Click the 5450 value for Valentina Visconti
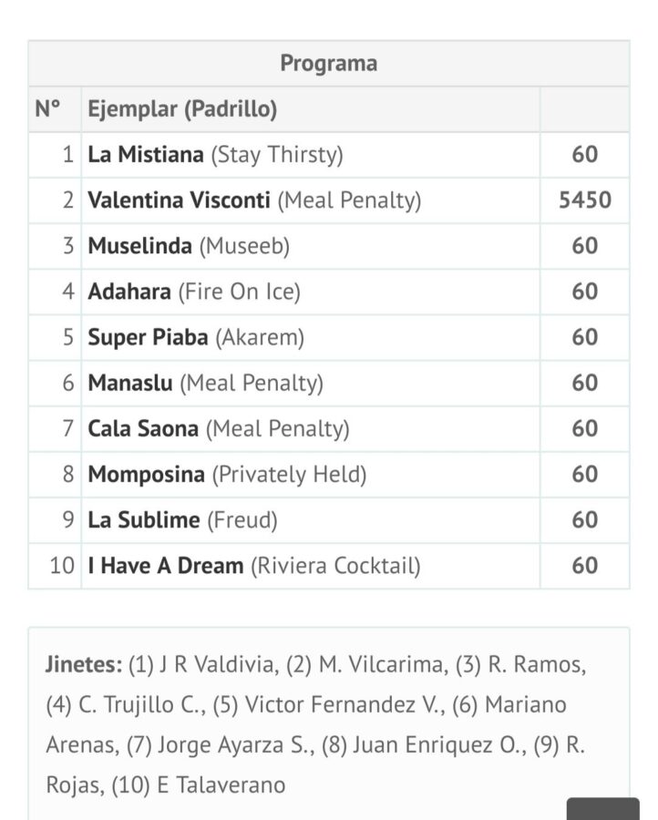The image size is (658, 820). pyautogui.click(x=584, y=200)
